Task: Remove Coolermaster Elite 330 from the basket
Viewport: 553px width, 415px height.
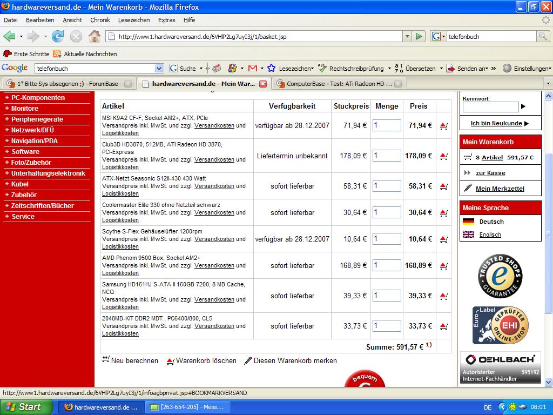Action: tap(444, 213)
